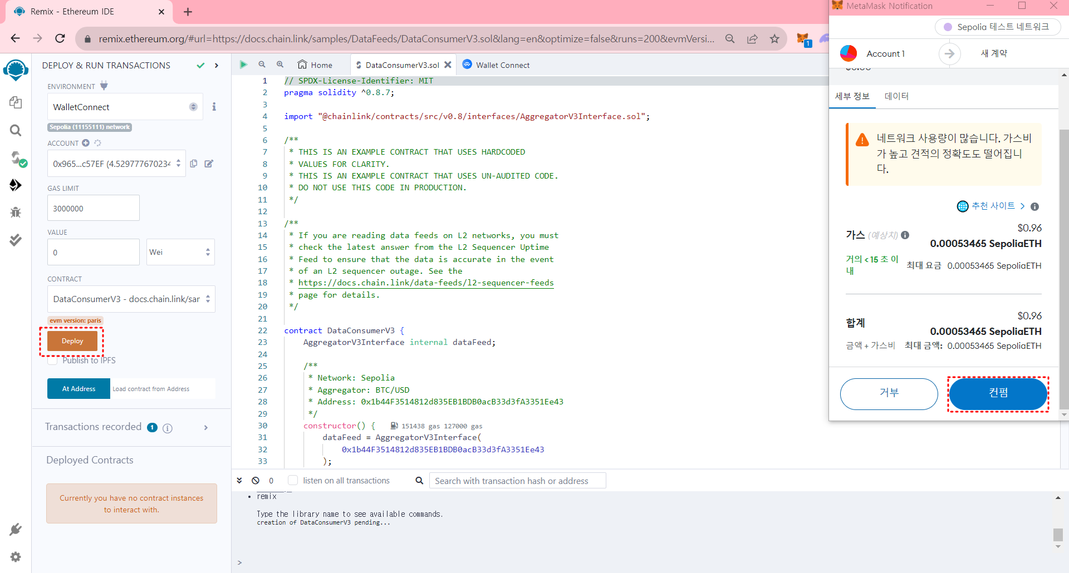Switch to the Home tab

click(x=315, y=65)
